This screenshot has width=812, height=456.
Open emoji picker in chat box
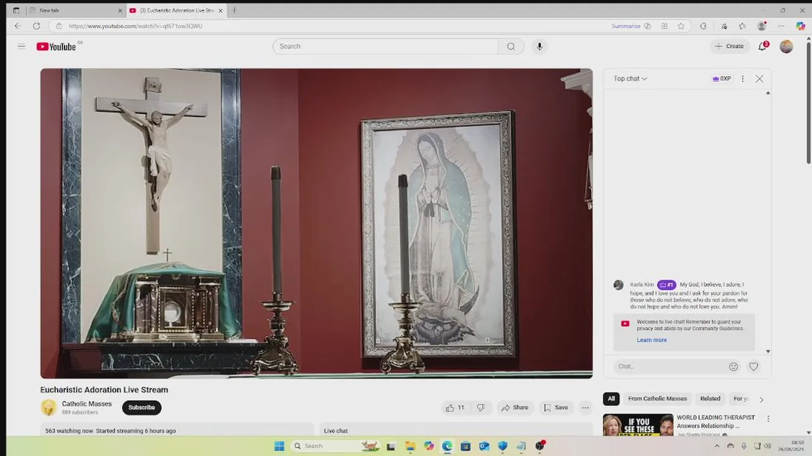[733, 367]
